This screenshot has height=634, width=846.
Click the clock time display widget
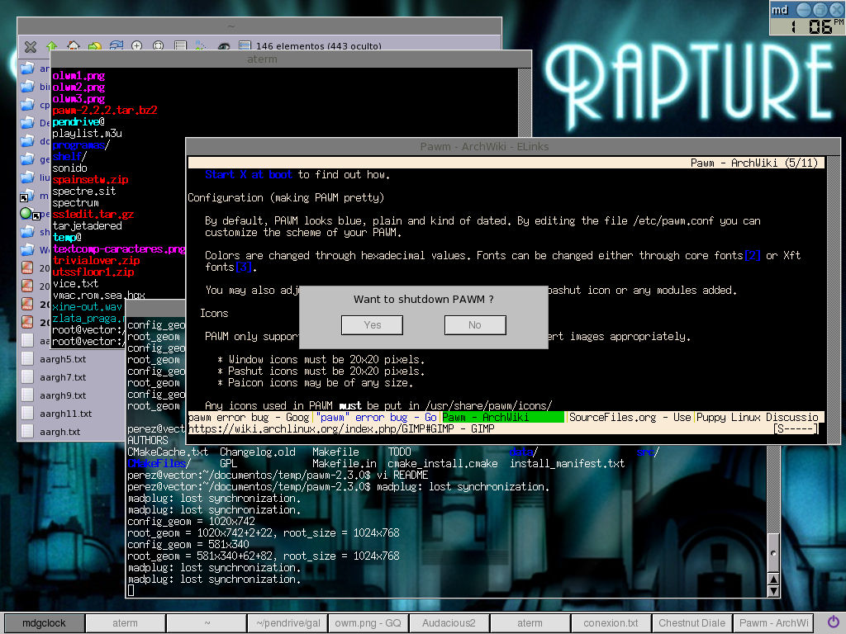click(807, 26)
